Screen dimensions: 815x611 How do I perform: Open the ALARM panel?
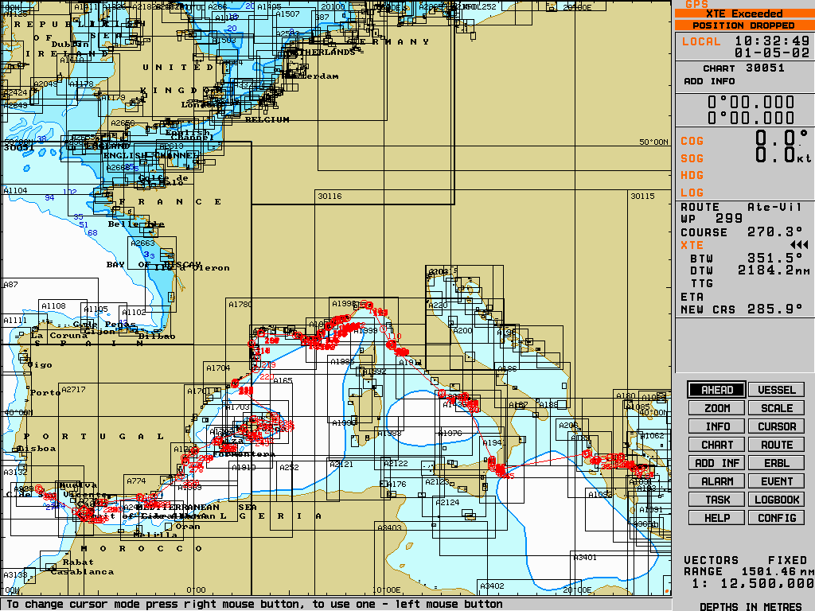coord(717,481)
